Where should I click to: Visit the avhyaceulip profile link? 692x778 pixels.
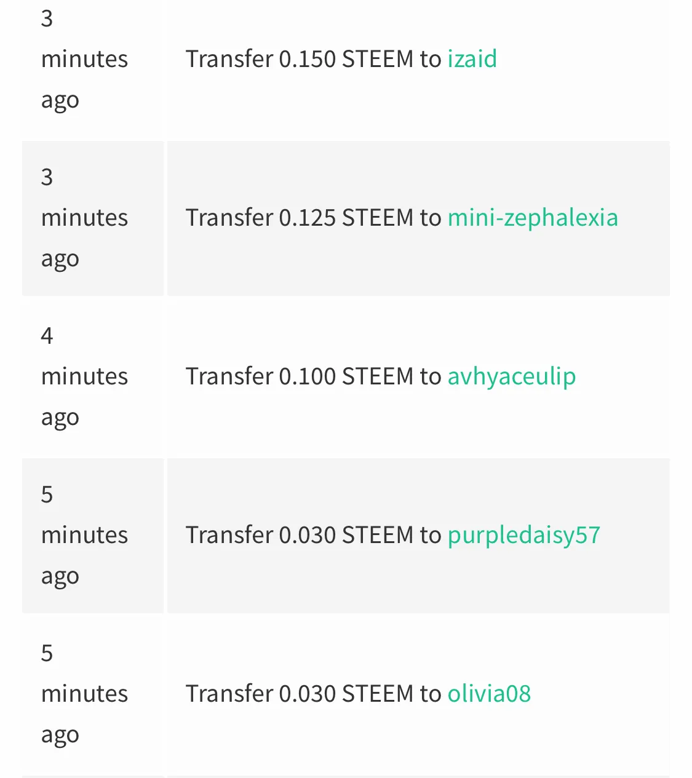512,376
